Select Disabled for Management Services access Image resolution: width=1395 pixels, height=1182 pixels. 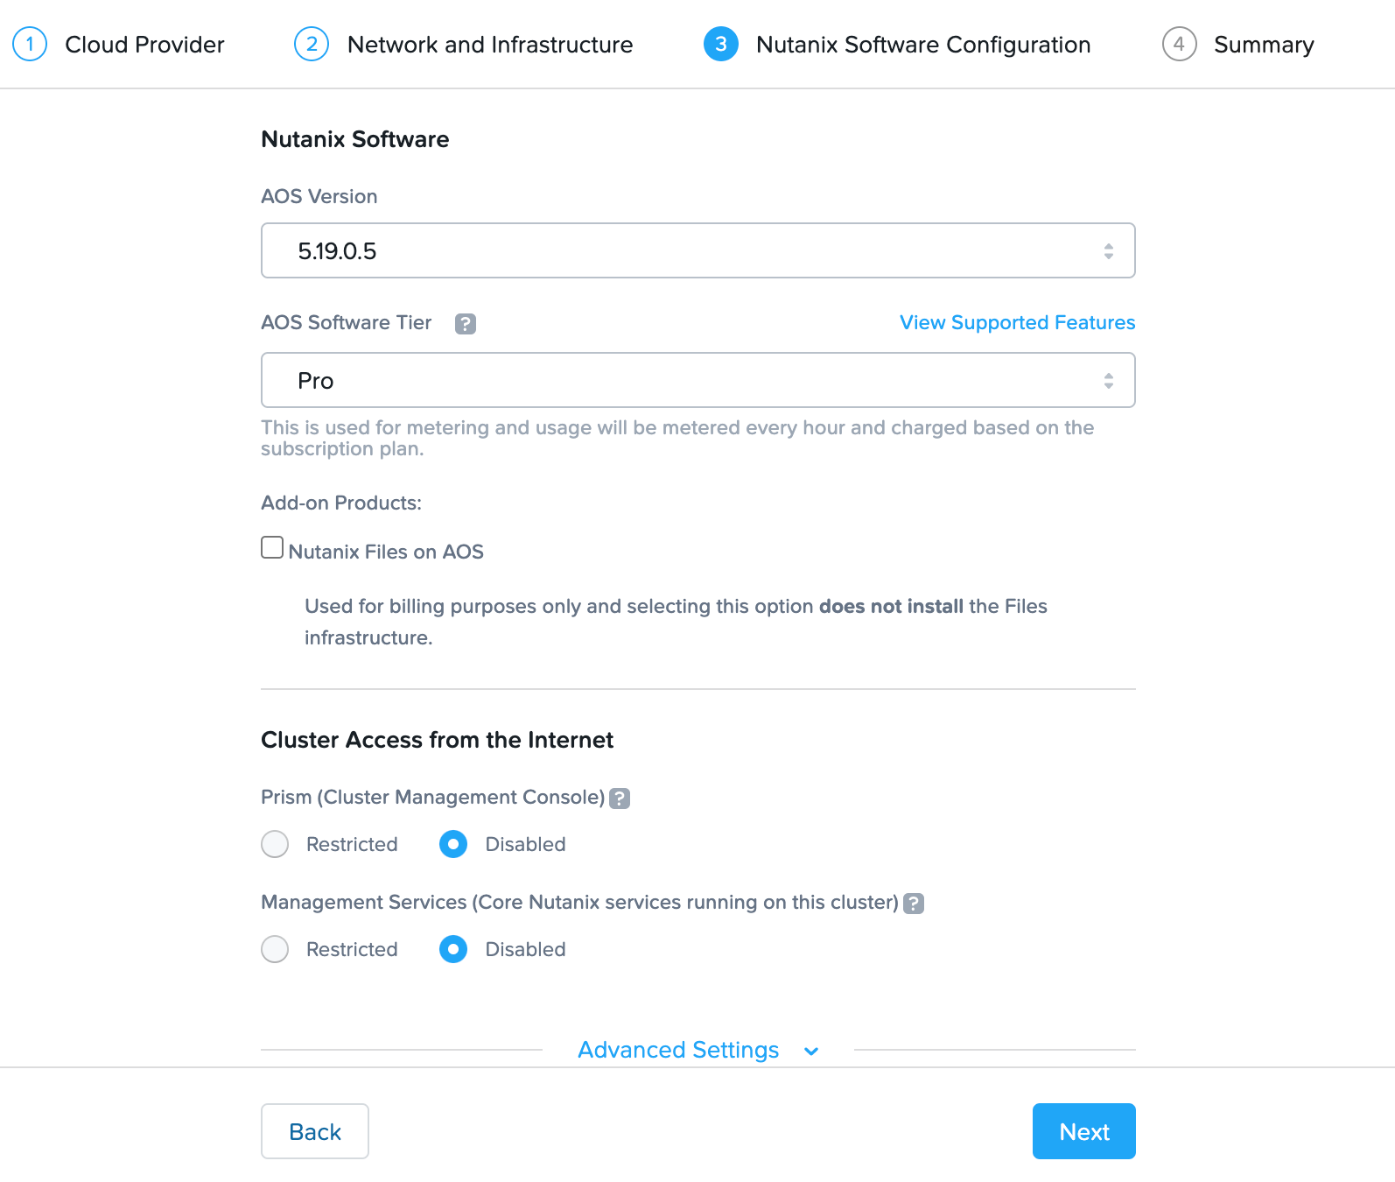pos(453,949)
